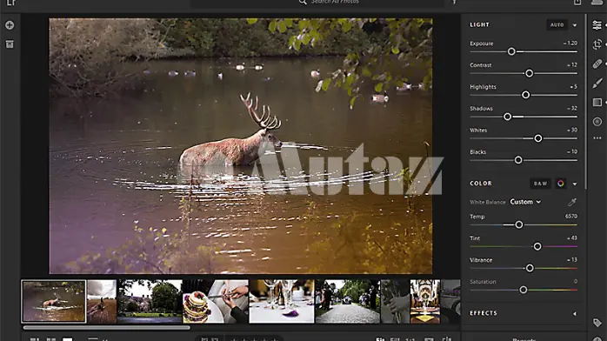
Task: Open My Photos panel from left sidebar
Action: (x=10, y=44)
